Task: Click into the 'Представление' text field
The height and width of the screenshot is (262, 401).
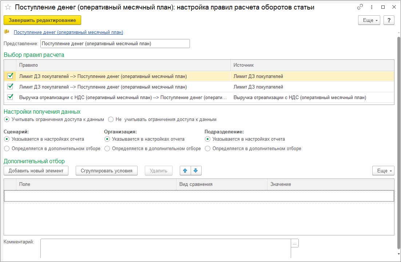Action: click(x=115, y=44)
